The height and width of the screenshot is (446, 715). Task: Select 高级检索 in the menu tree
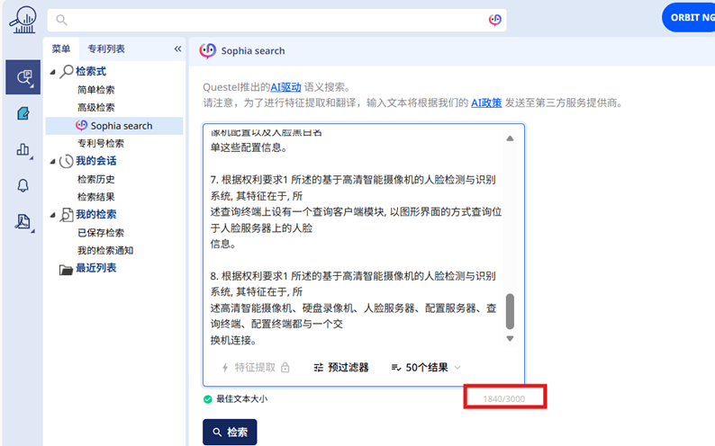(95, 107)
